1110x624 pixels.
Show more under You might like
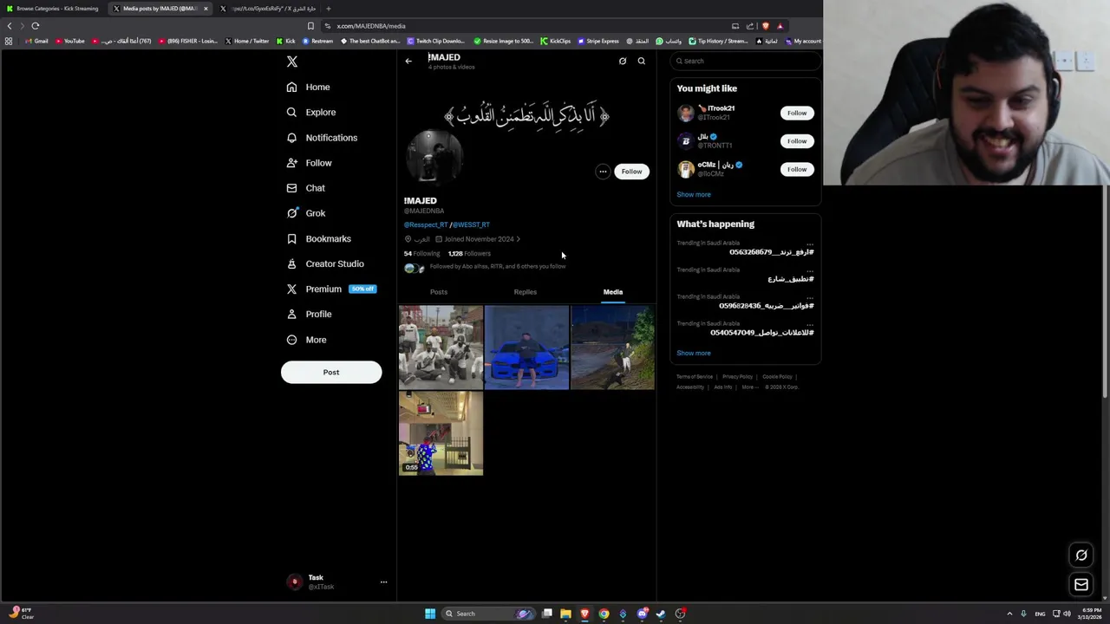(x=694, y=195)
